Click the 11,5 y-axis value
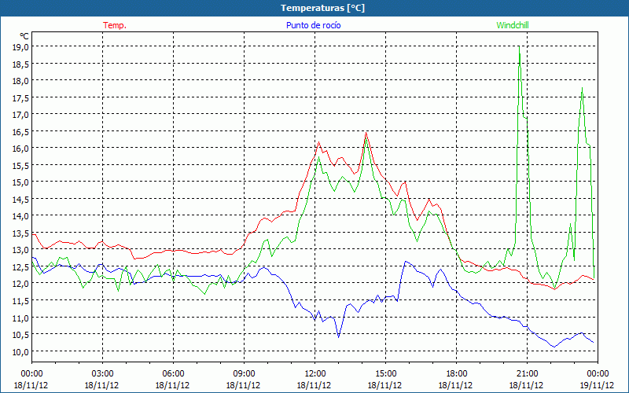 point(21,301)
